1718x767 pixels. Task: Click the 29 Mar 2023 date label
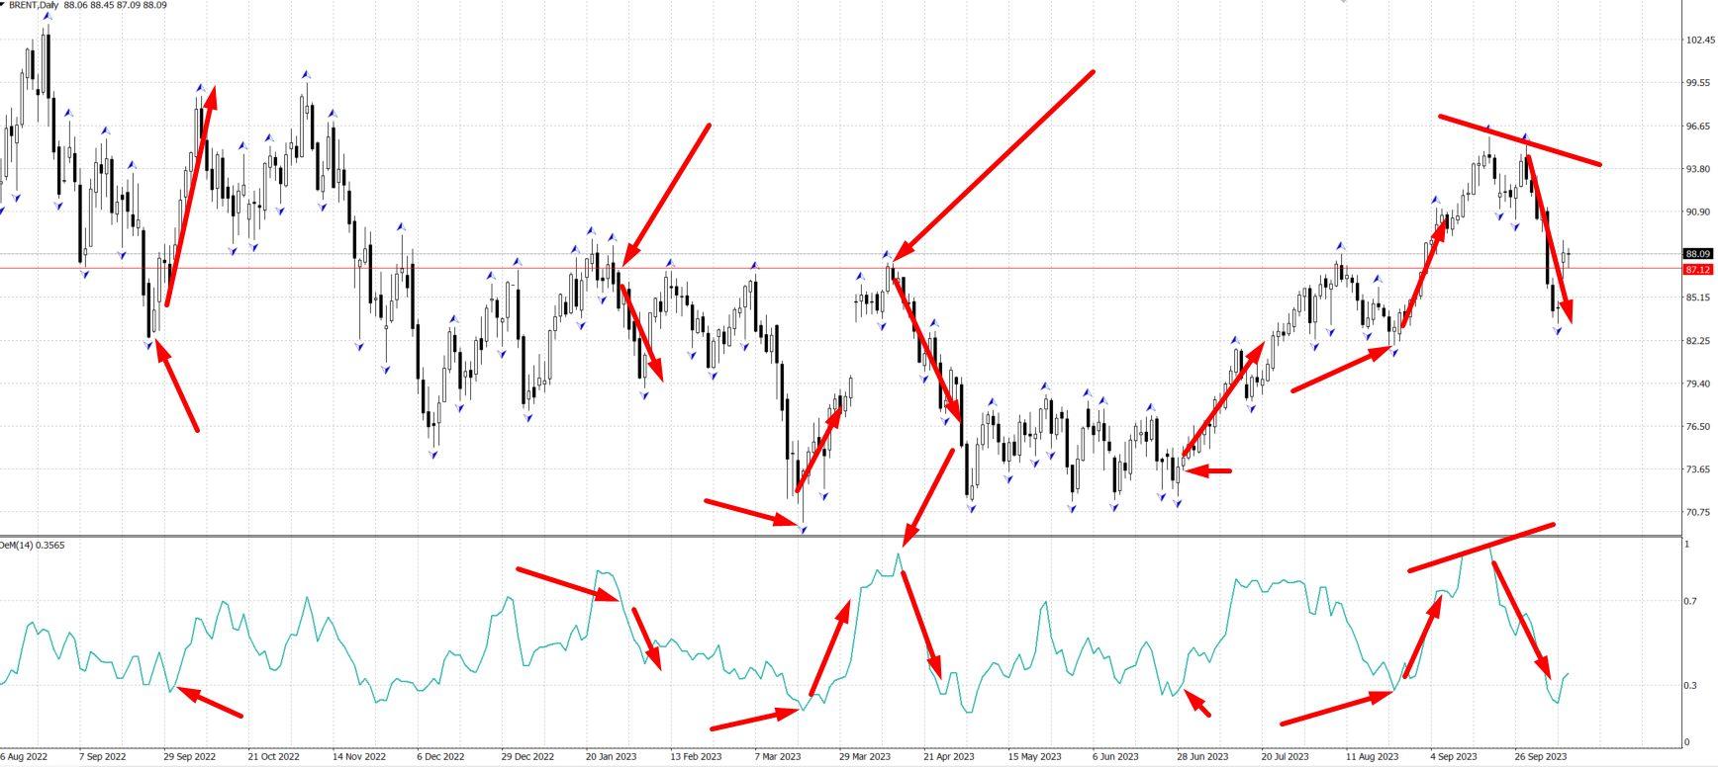pyautogui.click(x=866, y=756)
